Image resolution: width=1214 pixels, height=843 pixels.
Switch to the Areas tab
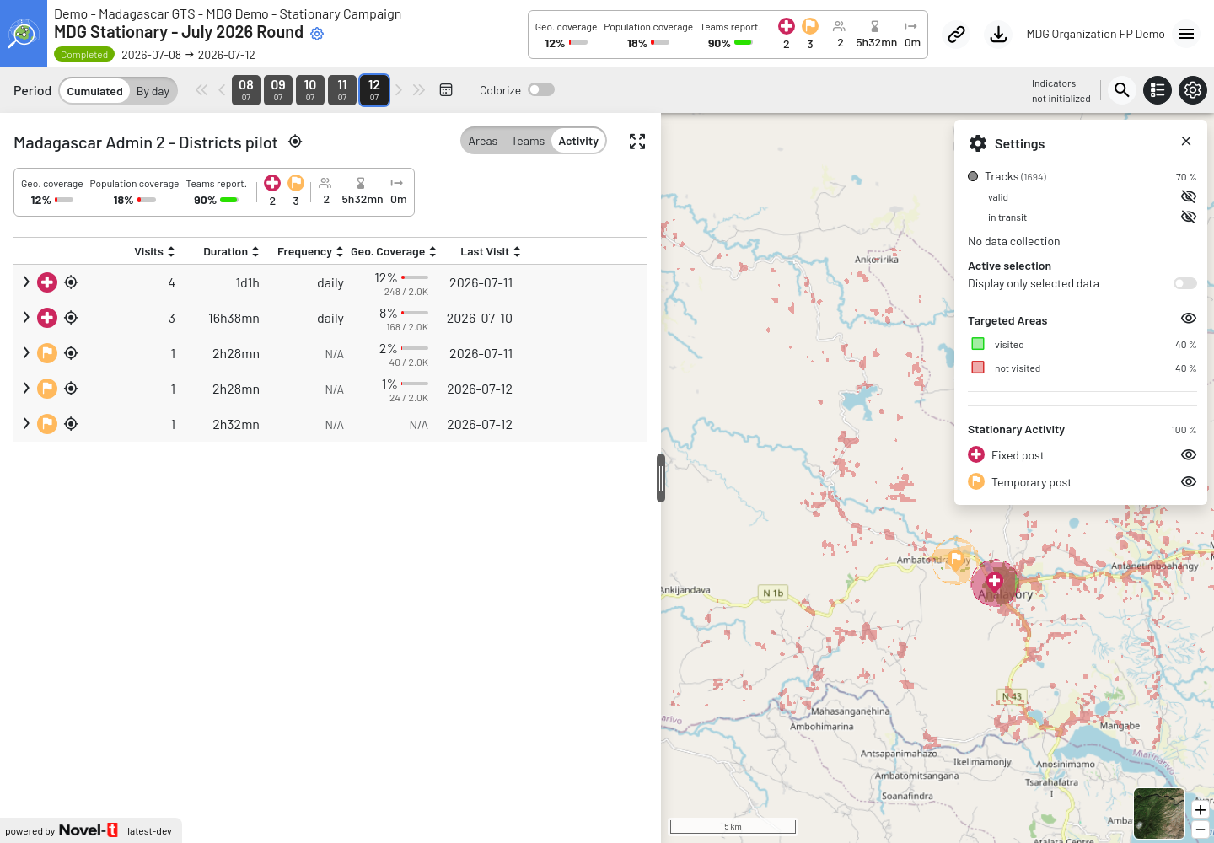483,141
